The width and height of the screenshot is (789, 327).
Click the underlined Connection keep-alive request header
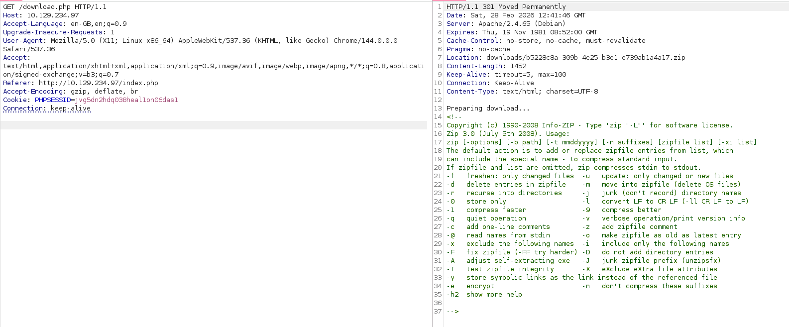[x=47, y=109]
